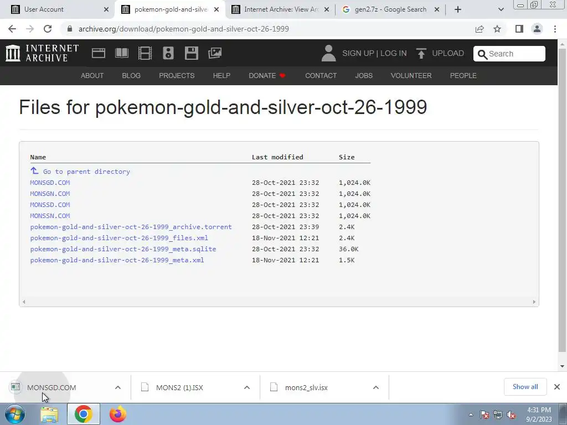Open the Video film strip icon
The image size is (567, 425).
tap(145, 53)
